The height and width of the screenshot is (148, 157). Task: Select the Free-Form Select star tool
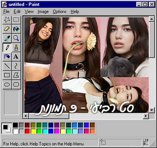7,20
